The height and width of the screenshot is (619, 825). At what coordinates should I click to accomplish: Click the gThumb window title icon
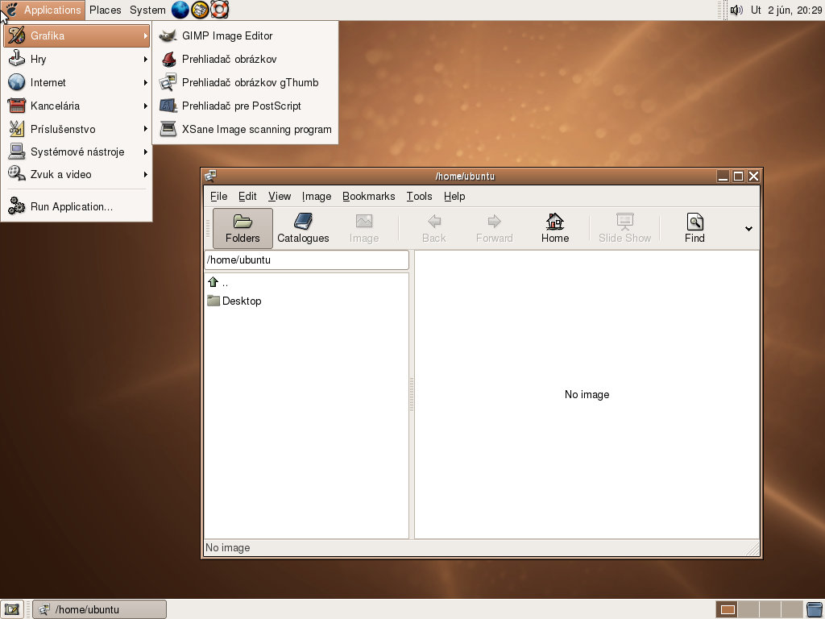point(210,176)
